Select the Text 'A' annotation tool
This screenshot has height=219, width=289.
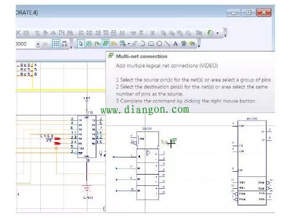click(x=176, y=44)
